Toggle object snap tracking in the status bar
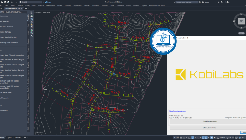The image size is (246, 140). point(203,138)
